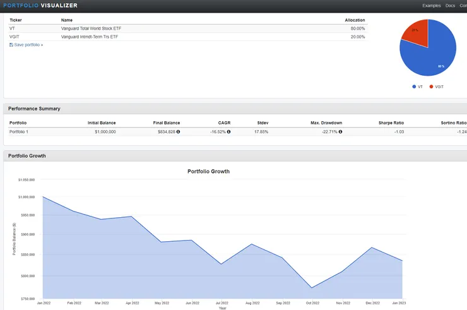Click info icon next to Final Balance value
The height and width of the screenshot is (310, 467).
pos(178,131)
